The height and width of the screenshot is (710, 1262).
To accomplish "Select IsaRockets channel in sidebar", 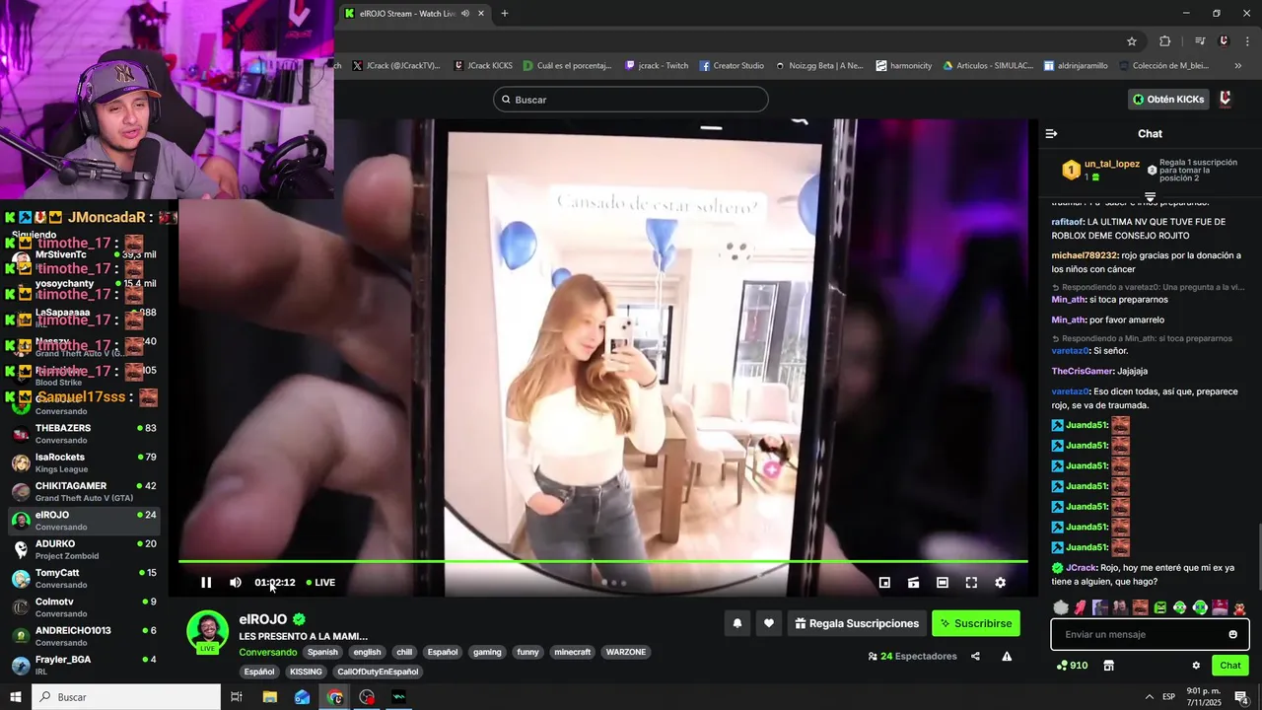I will pos(84,462).
